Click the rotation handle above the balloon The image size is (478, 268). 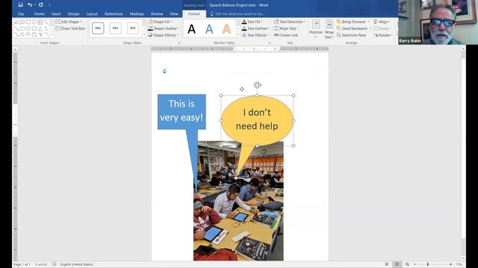click(258, 85)
